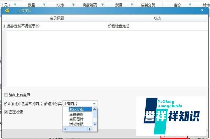
Task: Open the 所有图片 category dropdown
Action: pyautogui.click(x=94, y=104)
